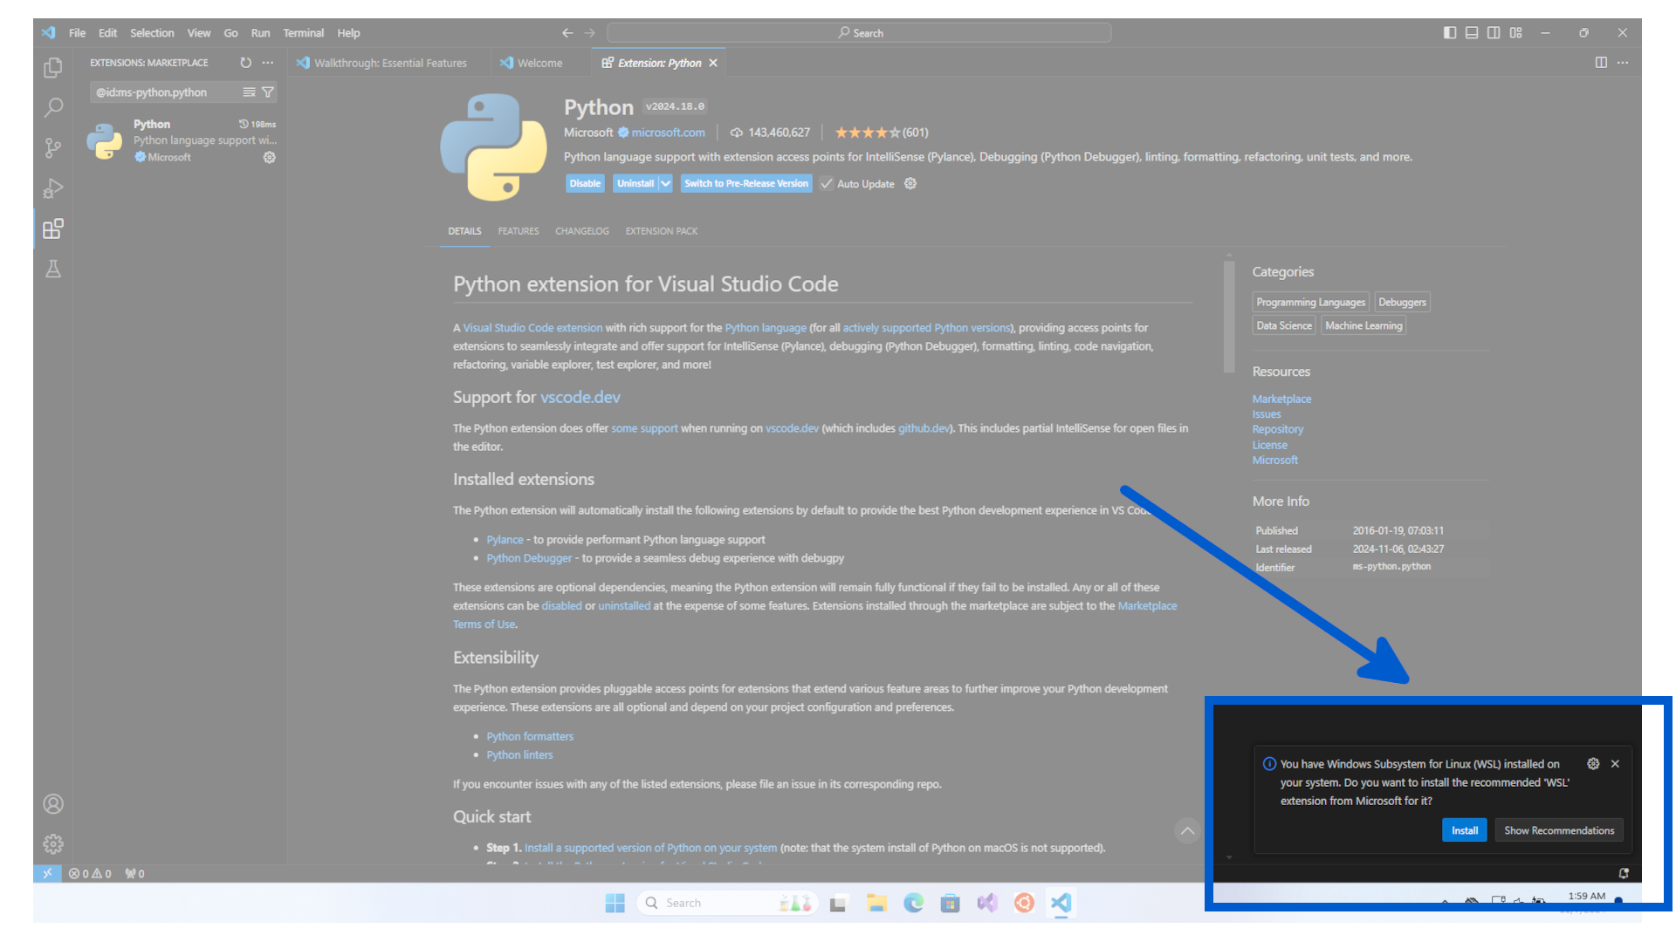Install the recommended WSL extension
Screen dimensions: 1676x942
pyautogui.click(x=1464, y=829)
